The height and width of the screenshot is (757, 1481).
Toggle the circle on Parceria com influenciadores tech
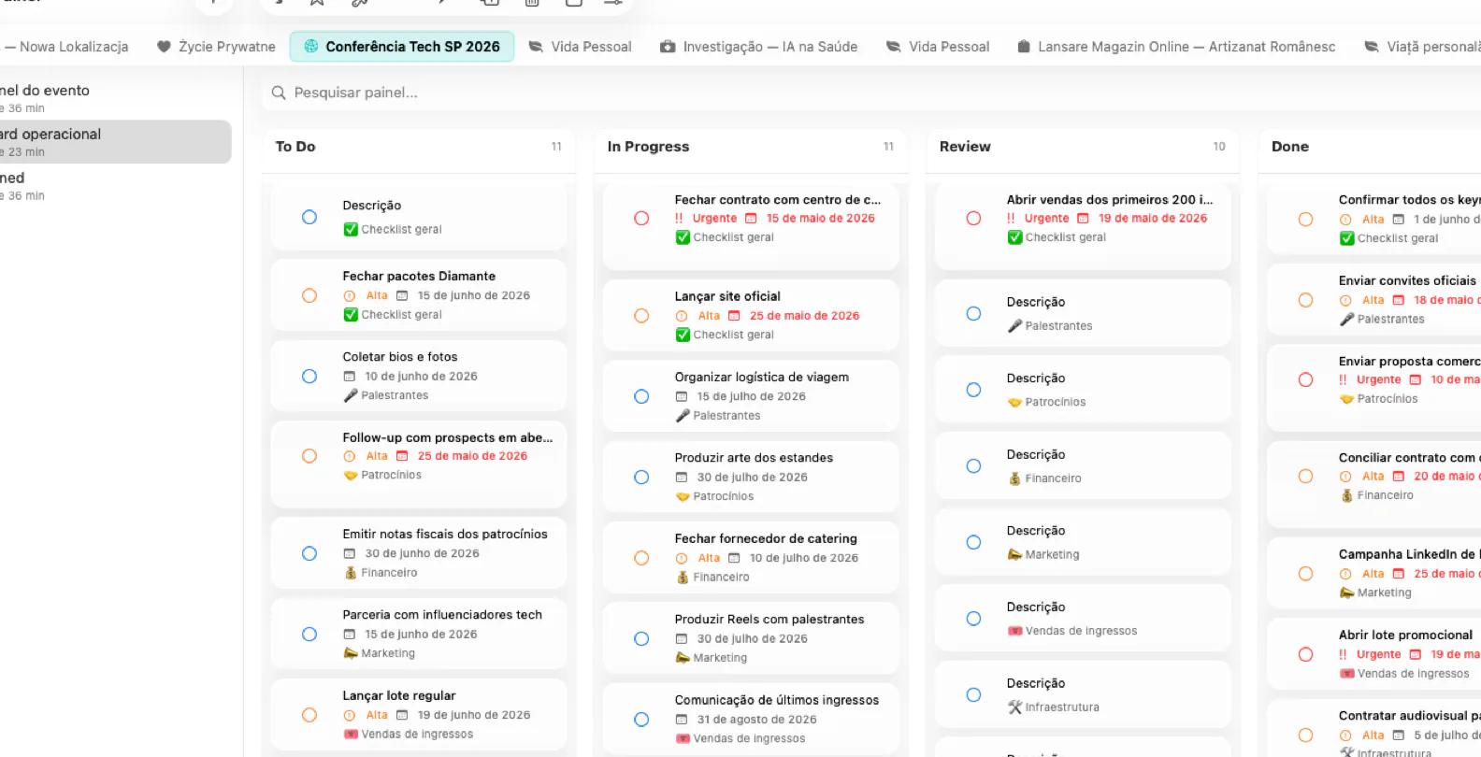pos(309,635)
